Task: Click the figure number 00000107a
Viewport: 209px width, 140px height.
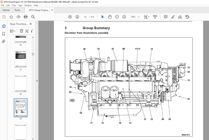Action: (x=186, y=135)
